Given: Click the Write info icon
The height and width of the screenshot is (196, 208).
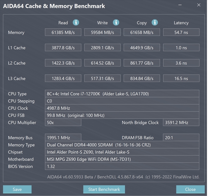Looking at the screenshot, I should [x=116, y=23].
